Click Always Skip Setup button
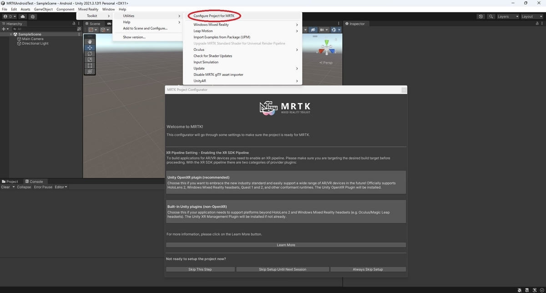Screen dimensions: 546x293 click(x=368, y=269)
